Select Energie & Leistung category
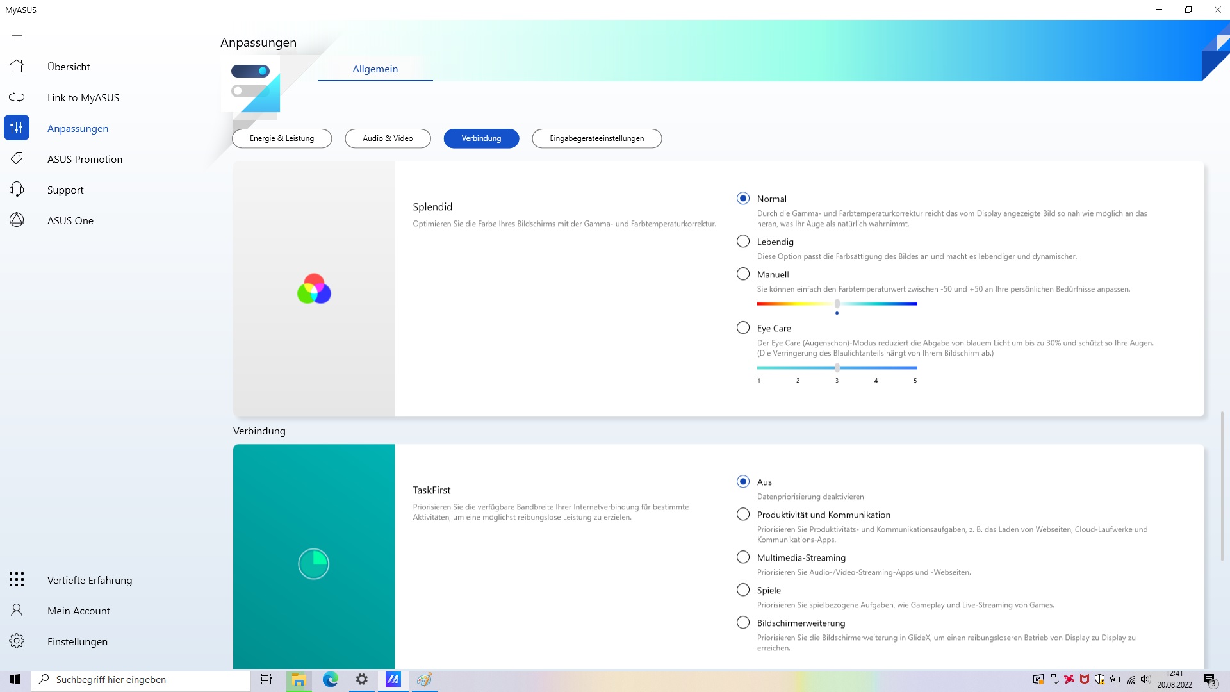This screenshot has width=1230, height=692. [x=282, y=138]
